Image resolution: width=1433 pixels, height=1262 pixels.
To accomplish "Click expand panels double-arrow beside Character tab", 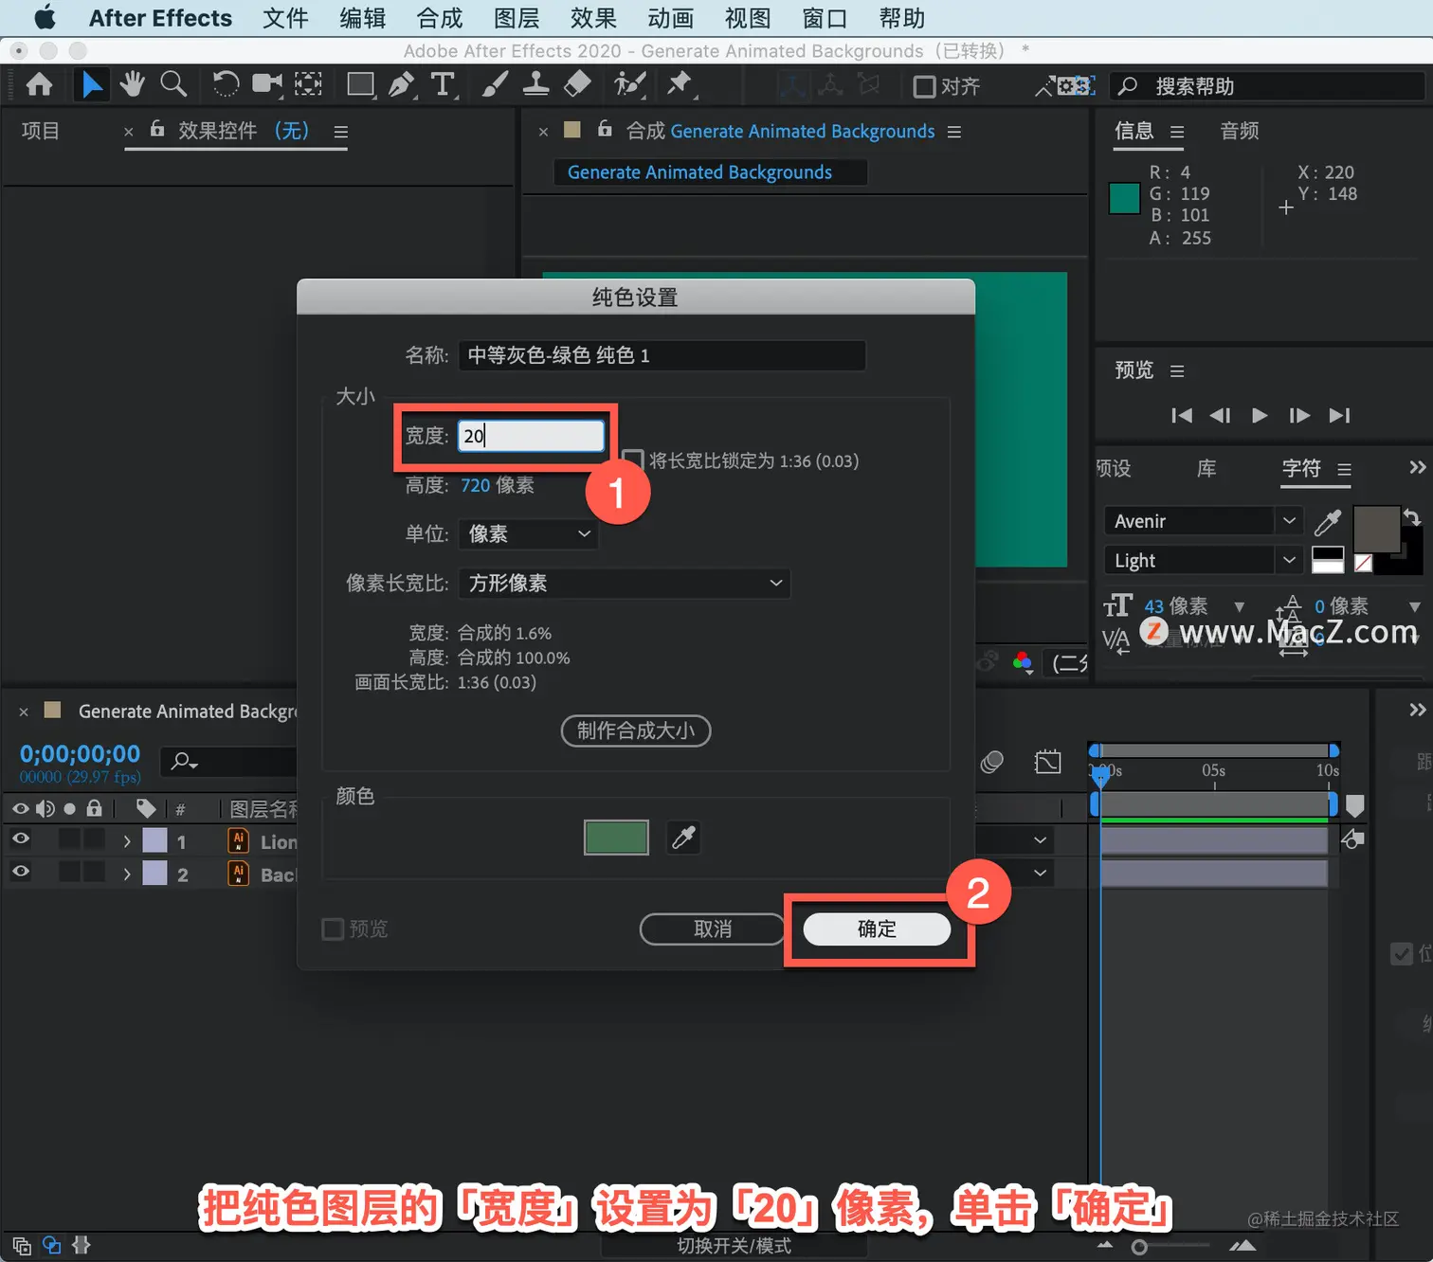I will 1417,467.
